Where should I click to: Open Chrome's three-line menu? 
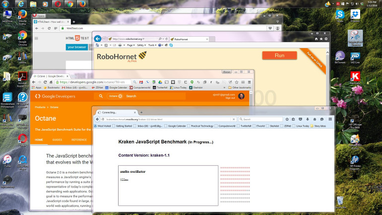[x=249, y=82]
